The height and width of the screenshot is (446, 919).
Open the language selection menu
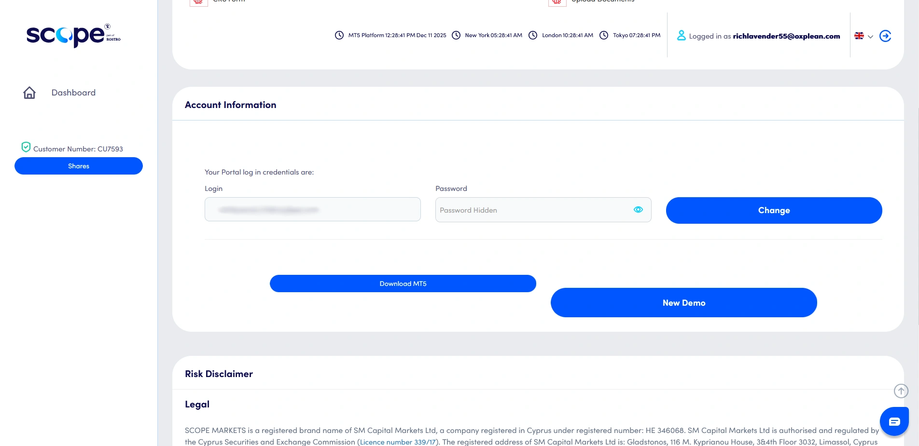[864, 36]
